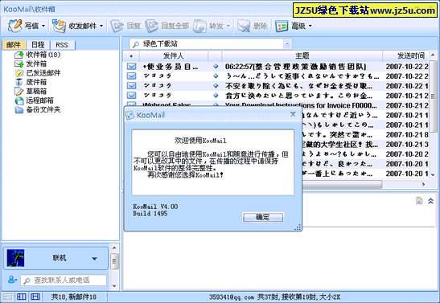Sort by 主题 column header
Image resolution: width=440 pixels, height=303 pixels.
pos(302,55)
